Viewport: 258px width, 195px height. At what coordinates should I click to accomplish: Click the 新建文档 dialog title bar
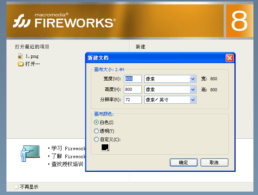click(155, 58)
